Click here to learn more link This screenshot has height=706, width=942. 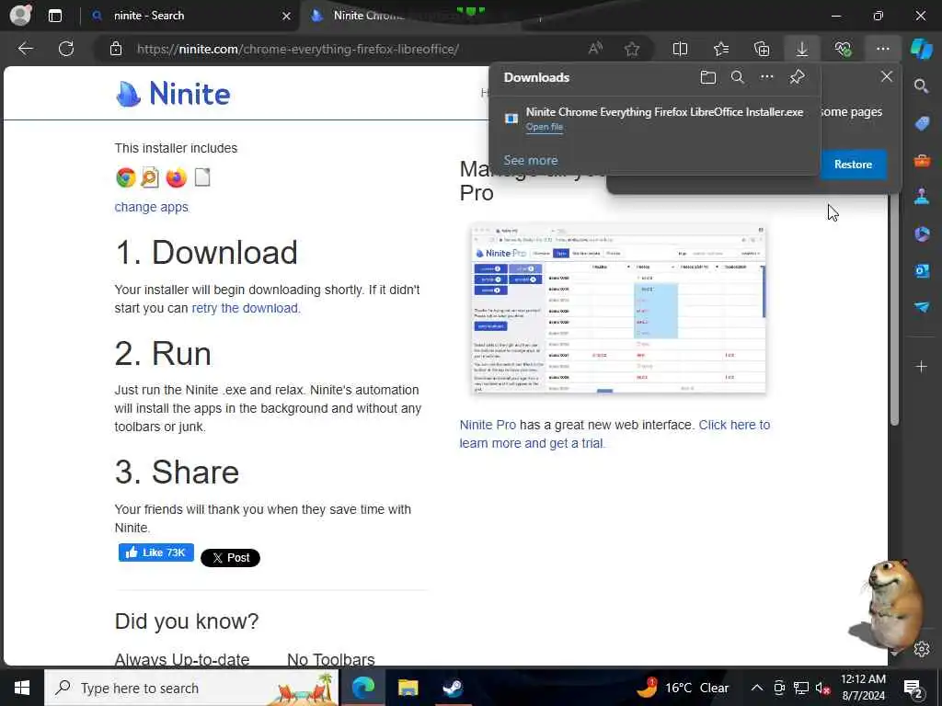point(615,434)
